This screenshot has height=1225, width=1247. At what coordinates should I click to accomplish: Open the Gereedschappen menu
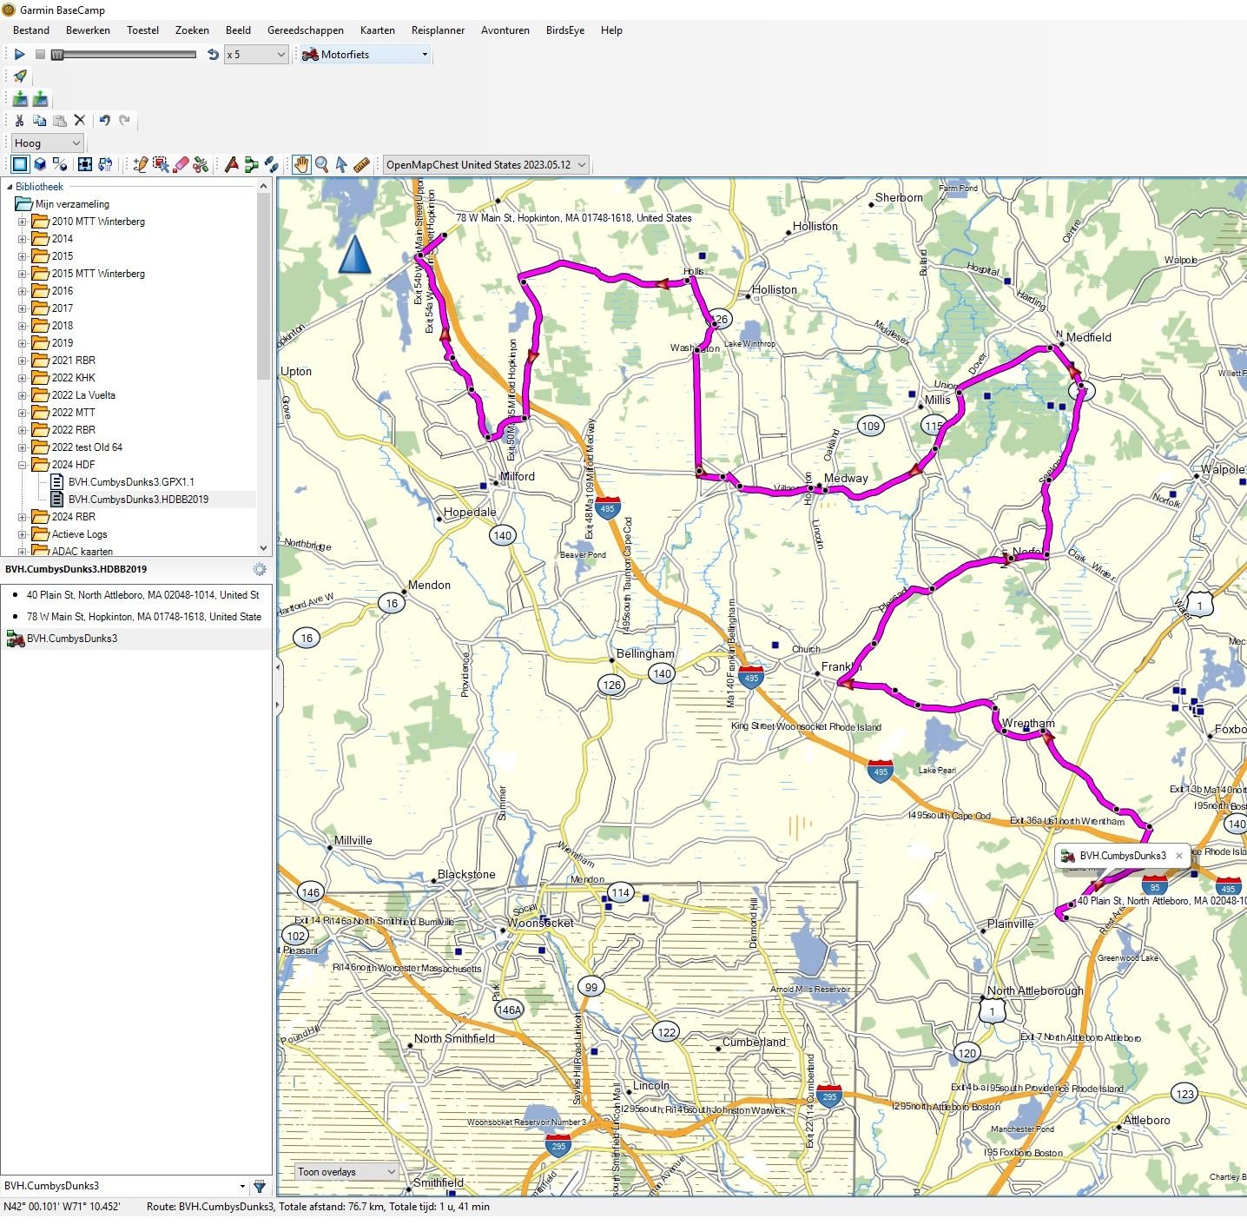pyautogui.click(x=305, y=30)
